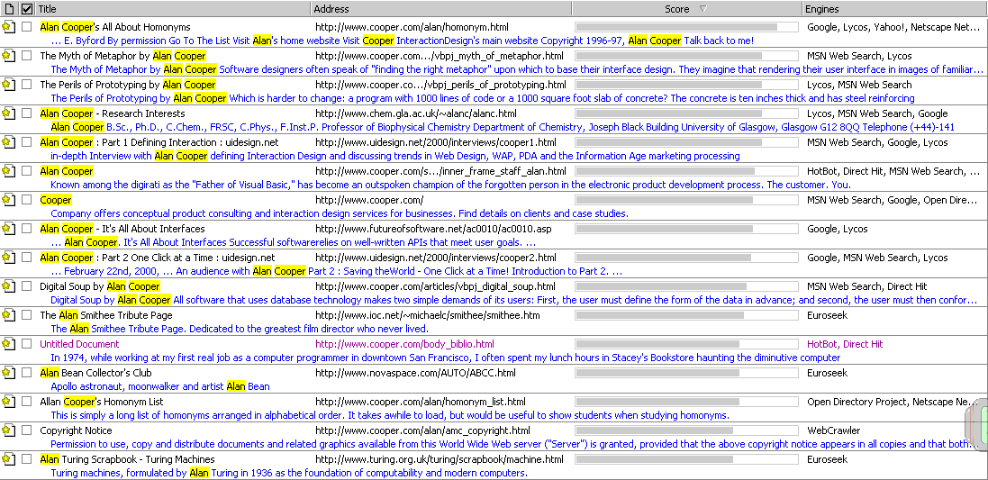
Task: Click the result icon next to Digital Soup
Action: (x=8, y=286)
